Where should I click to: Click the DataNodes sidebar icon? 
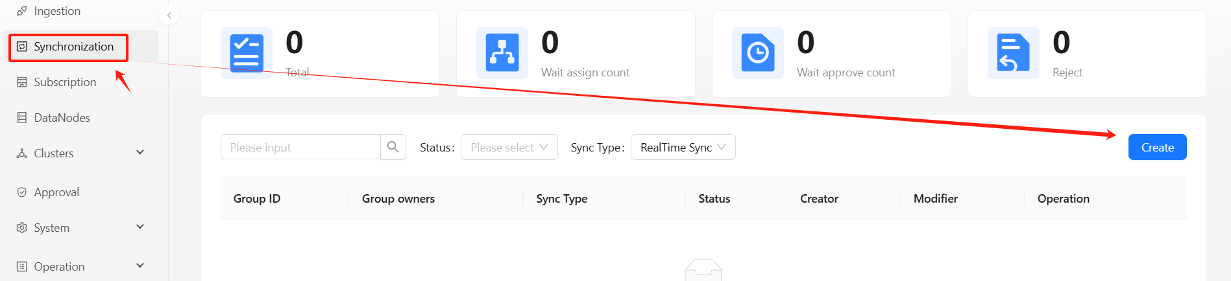tap(22, 118)
